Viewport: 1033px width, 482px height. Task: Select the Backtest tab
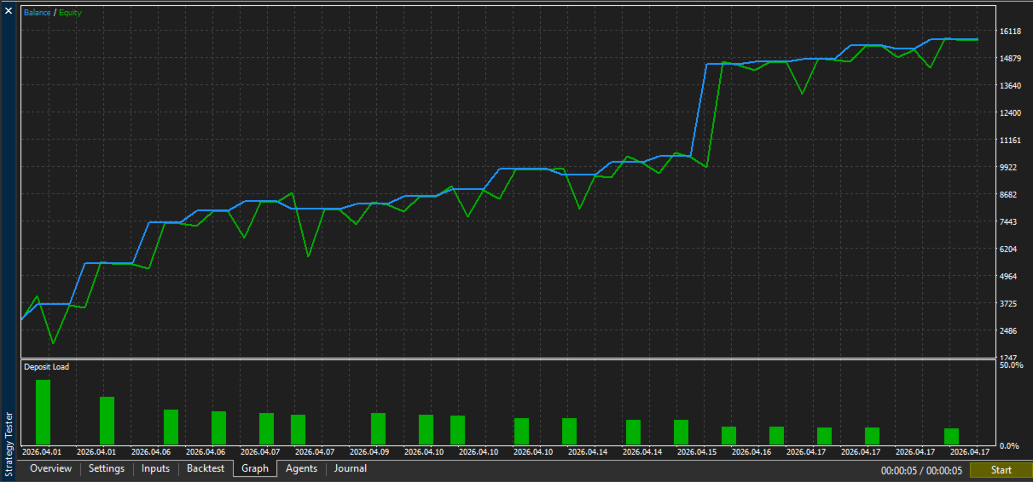(206, 468)
